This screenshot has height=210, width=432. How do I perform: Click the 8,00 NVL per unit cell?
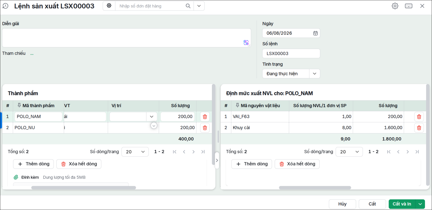[x=321, y=128]
